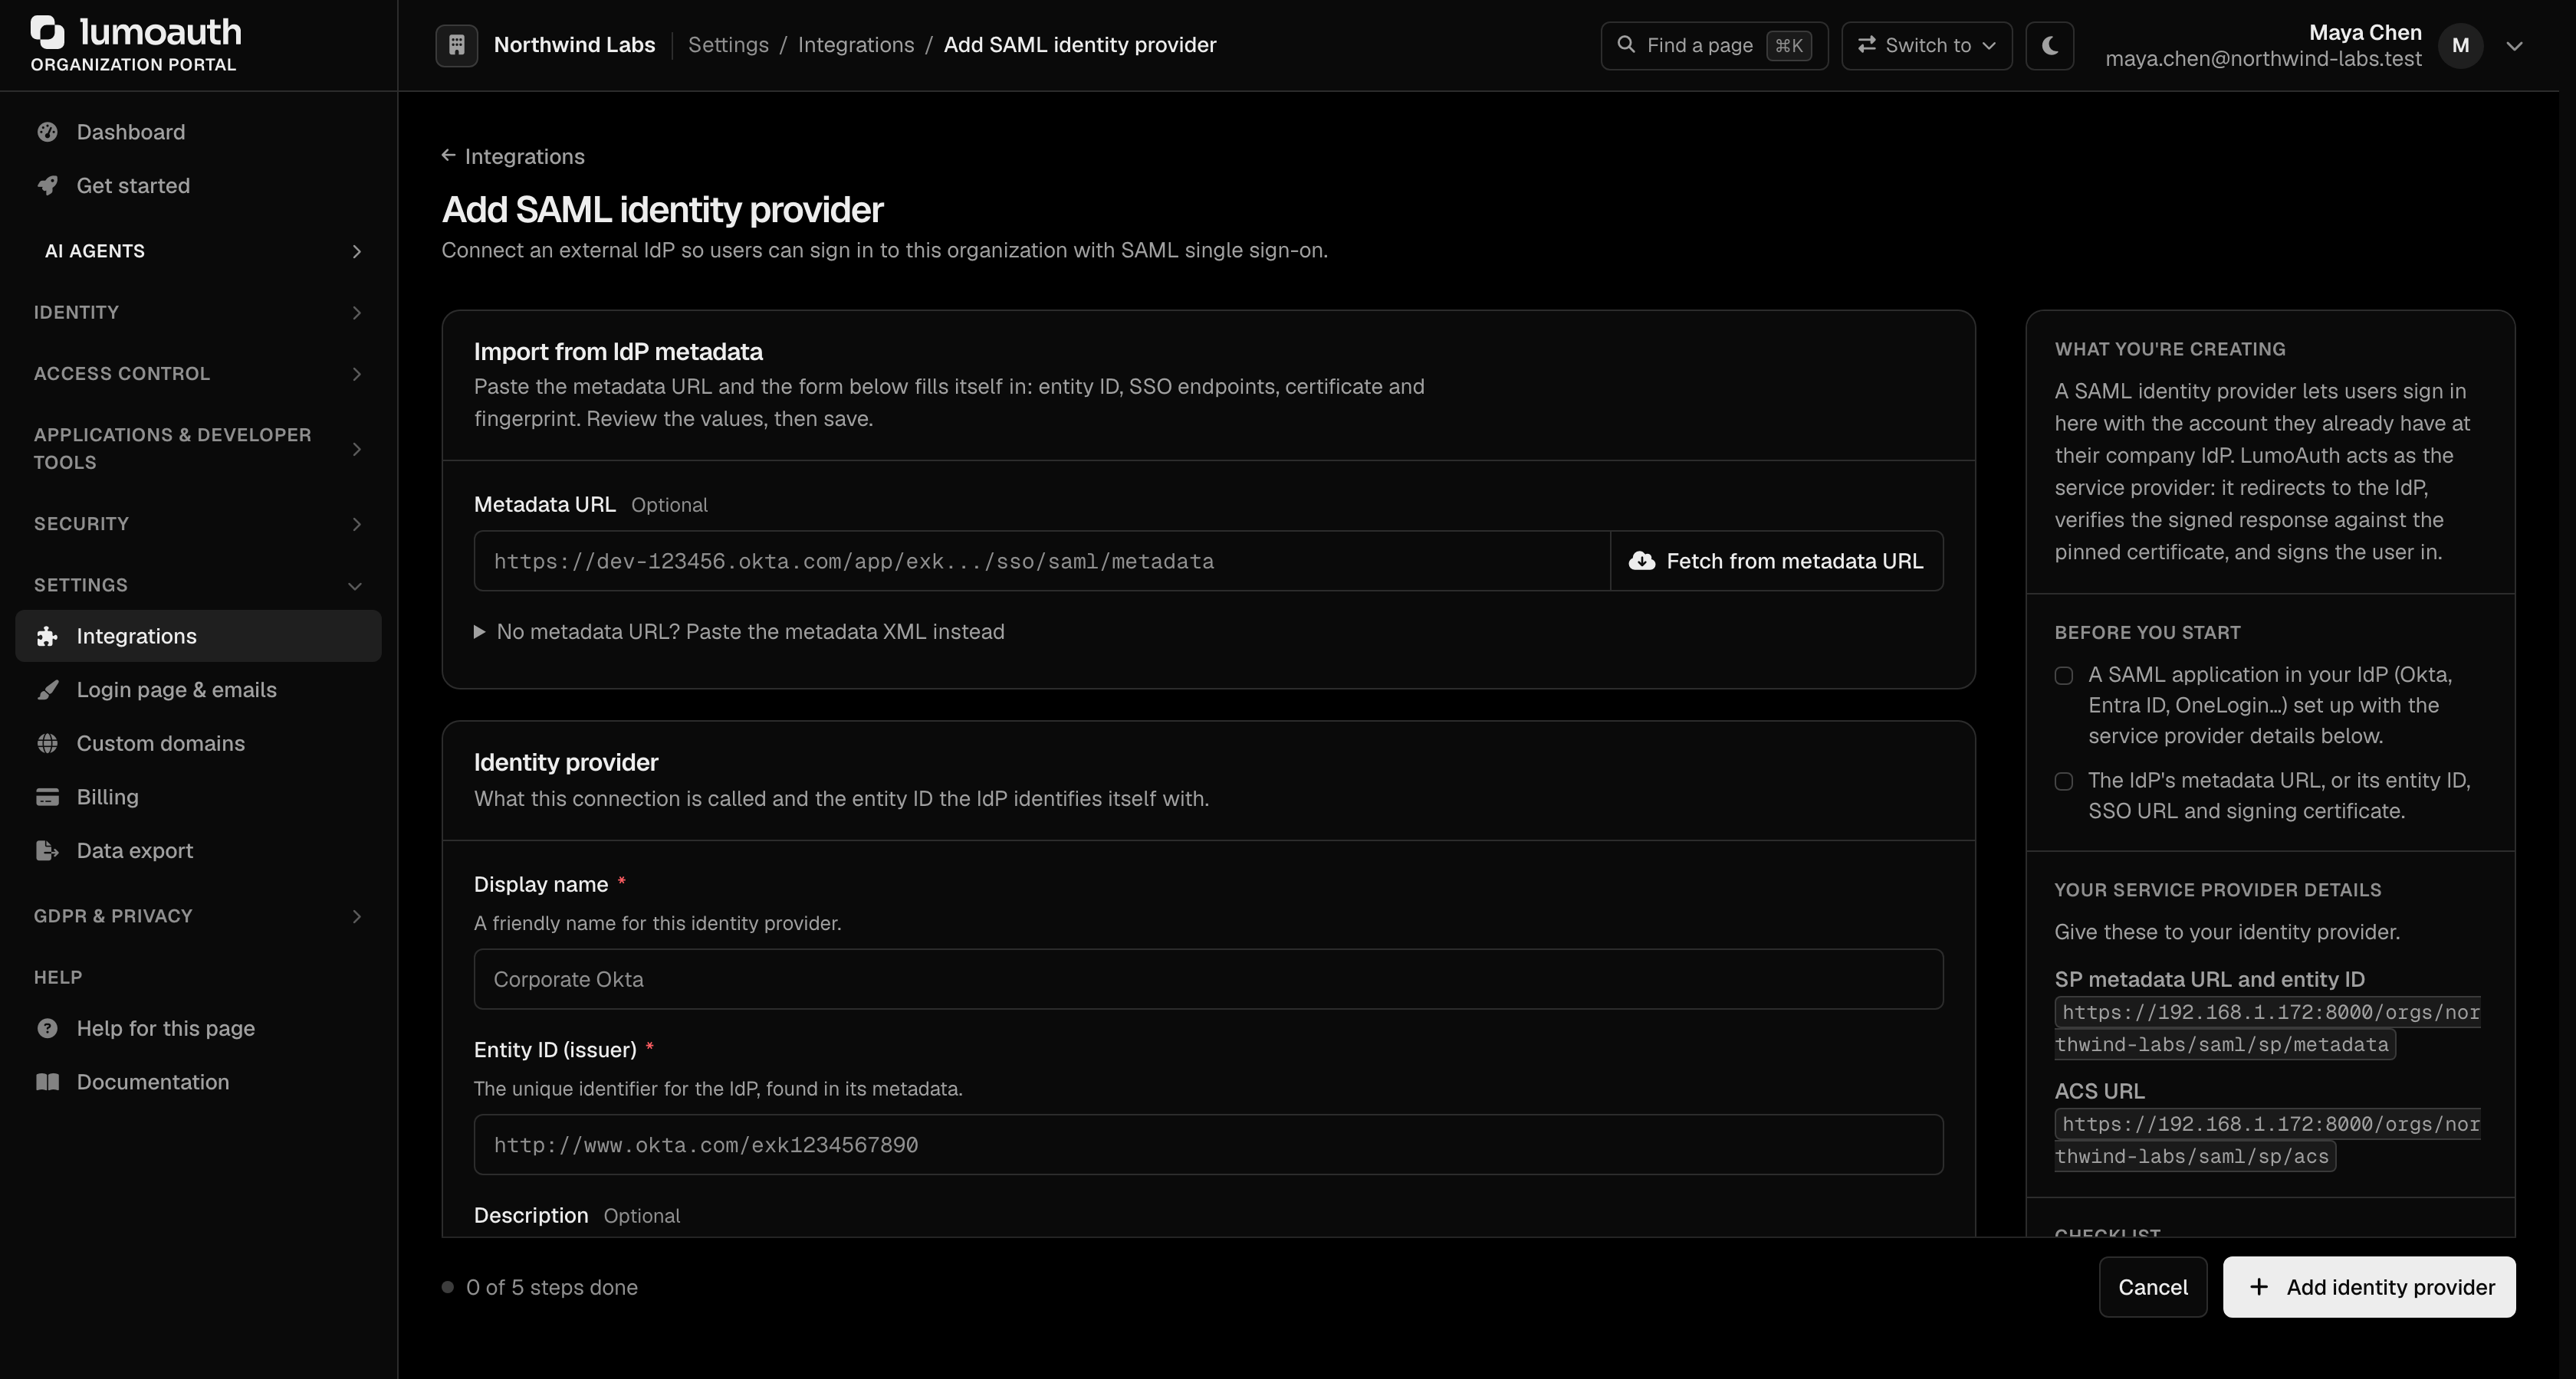Click the Metadata URL input field

(x=1042, y=562)
